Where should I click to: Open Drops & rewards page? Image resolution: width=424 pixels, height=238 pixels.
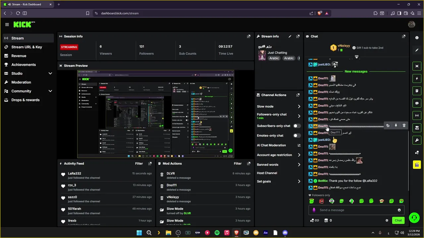click(x=28, y=100)
